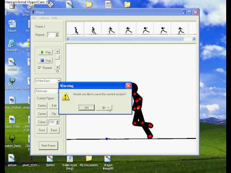This screenshot has height=173, width=231.
Task: Select the fourth frame thumbnail in the timeline
Action: (128, 28)
